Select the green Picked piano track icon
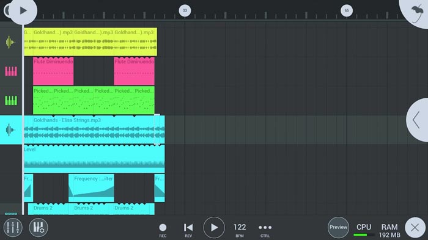This screenshot has height=240, width=428. pos(11,100)
